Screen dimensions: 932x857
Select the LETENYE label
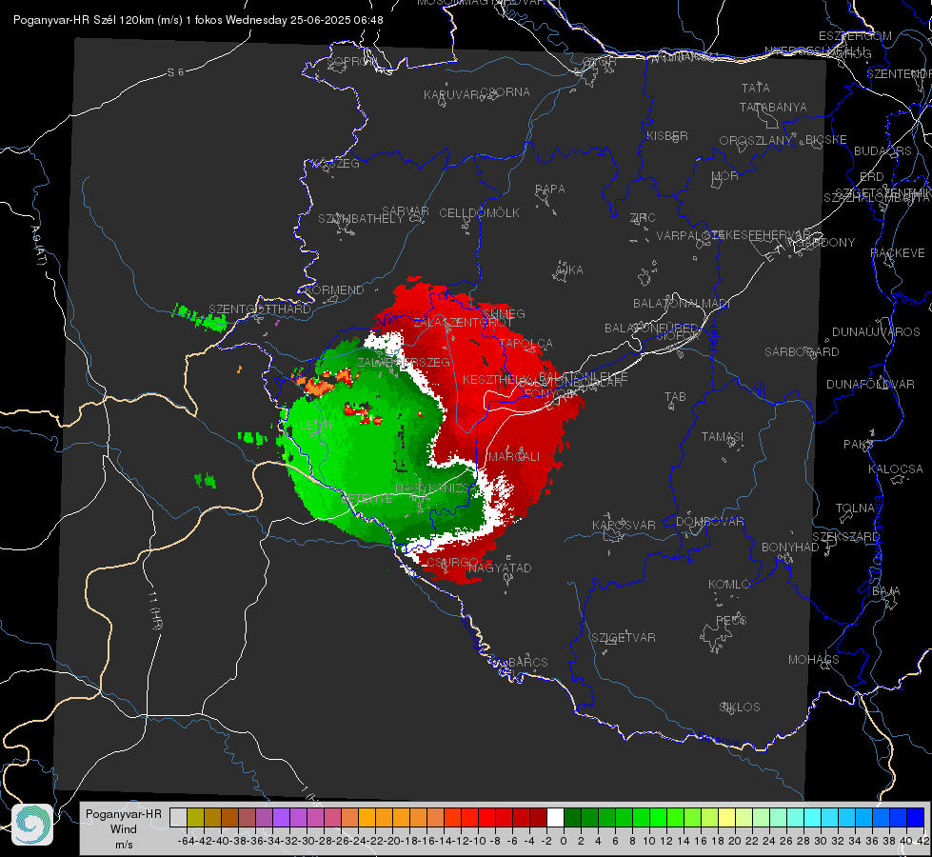pyautogui.click(x=367, y=499)
